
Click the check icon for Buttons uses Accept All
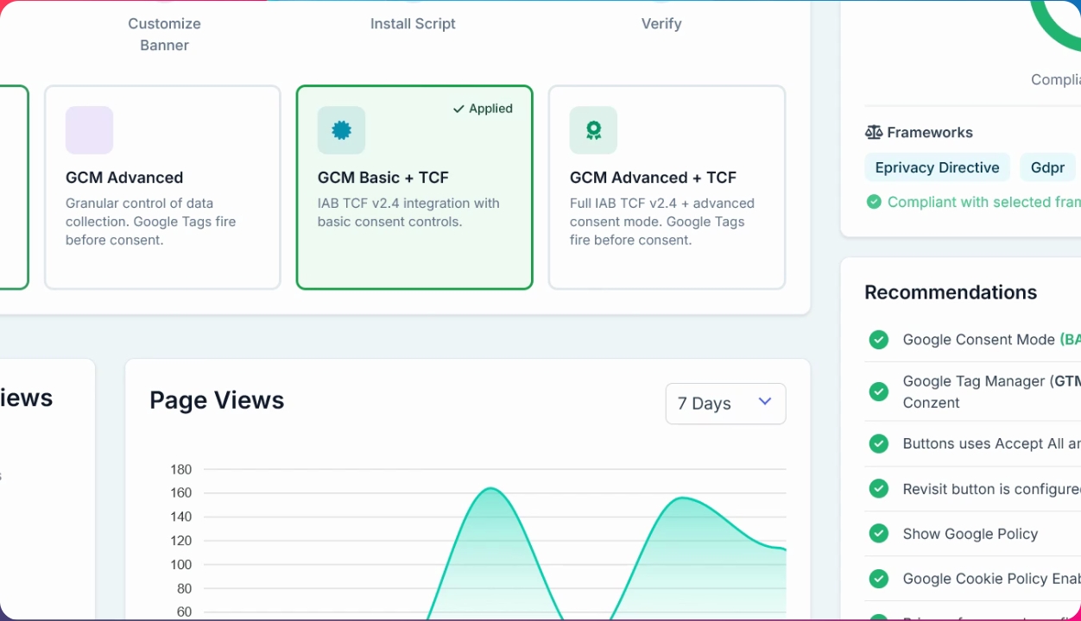tap(879, 443)
